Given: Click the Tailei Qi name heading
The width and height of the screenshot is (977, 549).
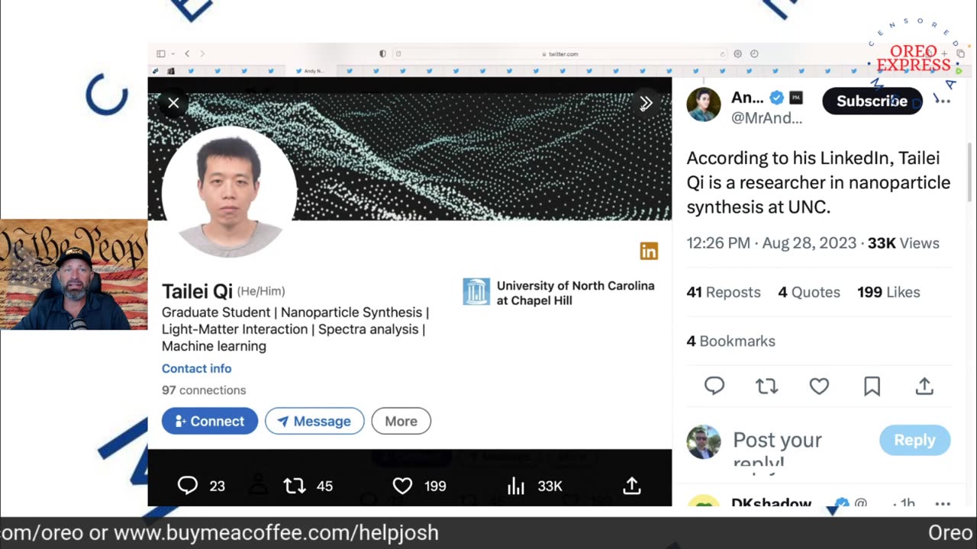Looking at the screenshot, I should point(197,291).
